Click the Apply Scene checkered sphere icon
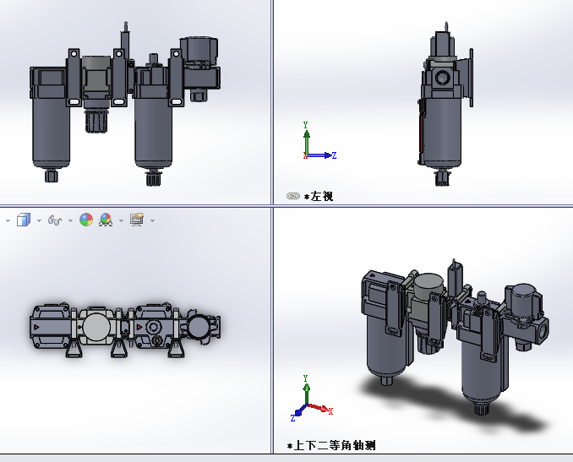The height and width of the screenshot is (462, 573). coord(106,220)
